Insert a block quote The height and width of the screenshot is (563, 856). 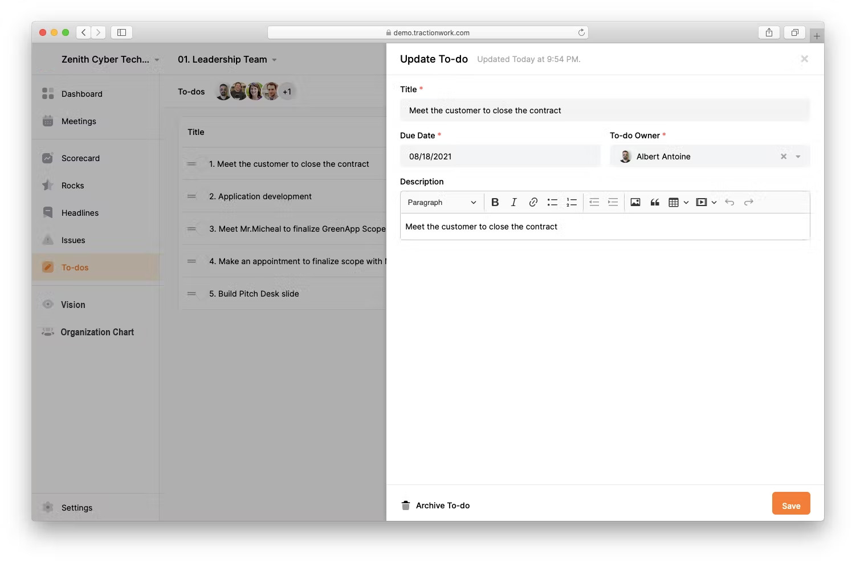point(655,202)
